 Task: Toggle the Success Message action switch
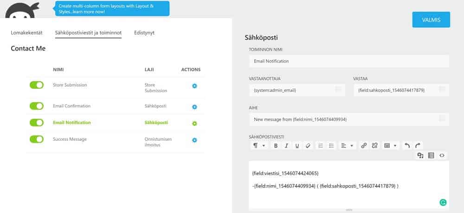pos(37,139)
